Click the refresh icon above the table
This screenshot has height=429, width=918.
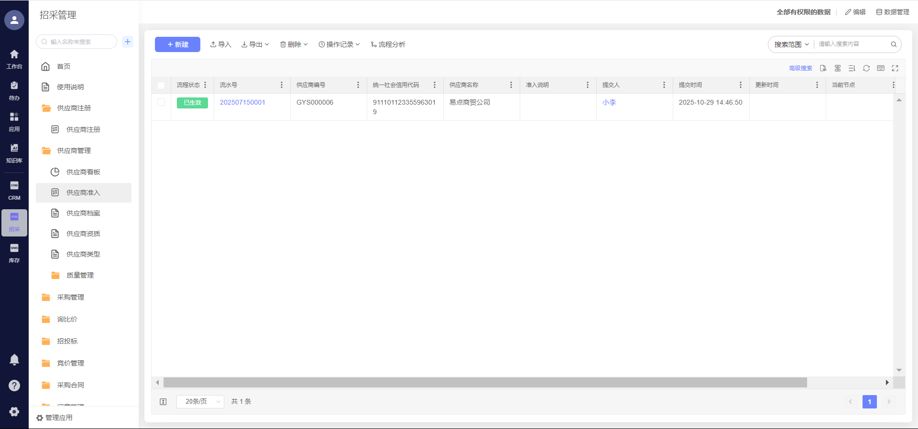pos(866,68)
